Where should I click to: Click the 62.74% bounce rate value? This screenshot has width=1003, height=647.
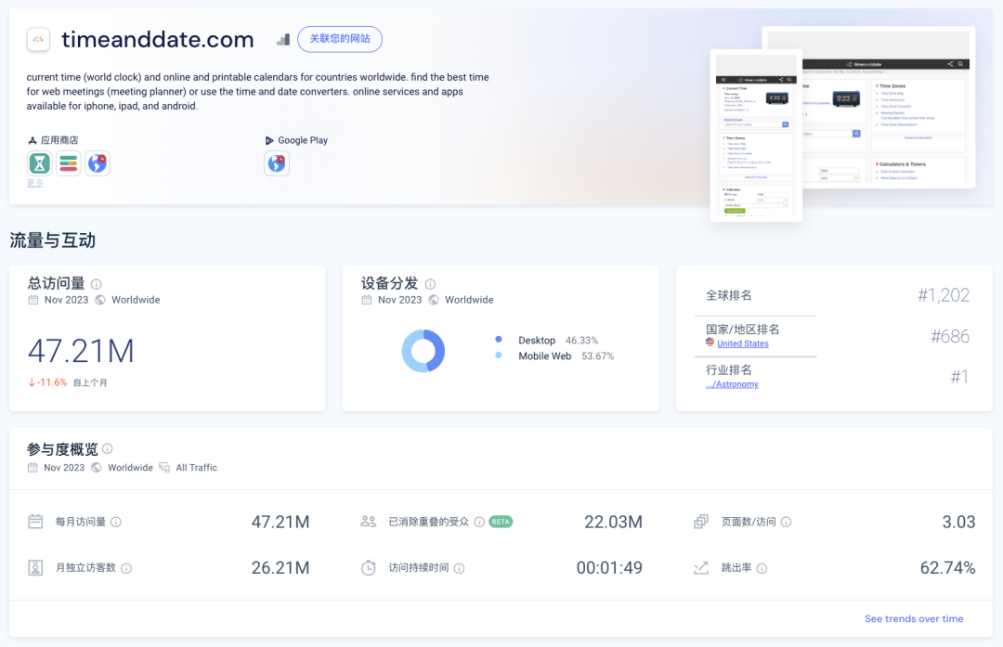click(947, 568)
